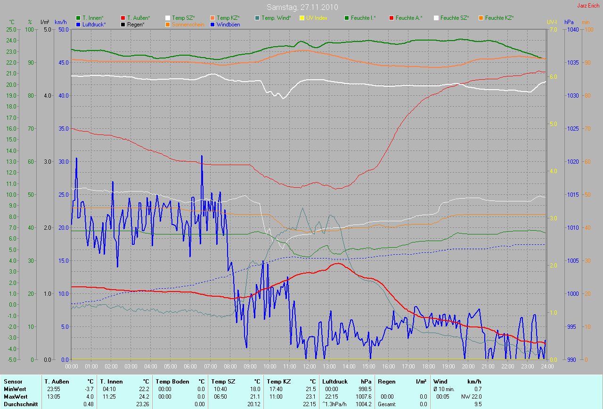The width and height of the screenshot is (603, 409).
Task: Click the orange Sonnenschein legend swatch
Action: [x=168, y=24]
